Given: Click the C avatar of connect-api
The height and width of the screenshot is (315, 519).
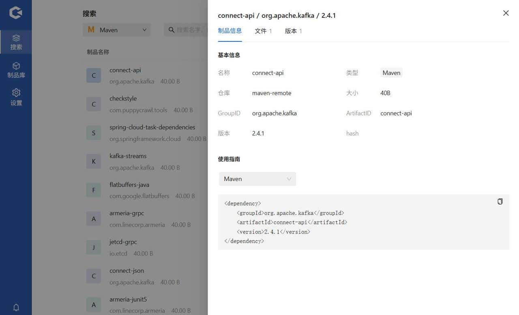Looking at the screenshot, I should coord(94,75).
